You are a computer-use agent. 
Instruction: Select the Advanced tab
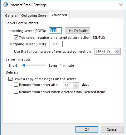(59, 15)
